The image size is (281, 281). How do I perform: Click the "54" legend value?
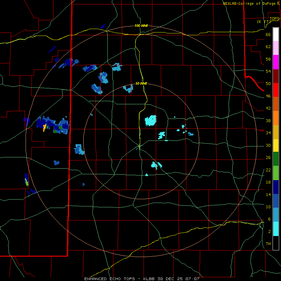268,71
